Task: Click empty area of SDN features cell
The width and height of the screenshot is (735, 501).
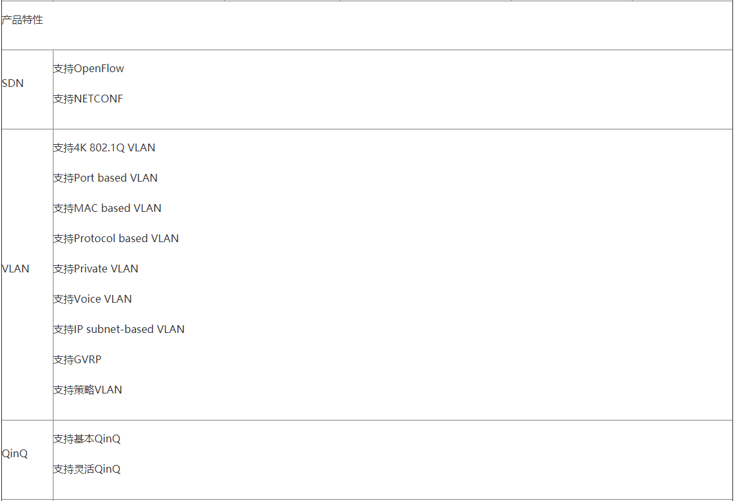Action: [x=422, y=89]
